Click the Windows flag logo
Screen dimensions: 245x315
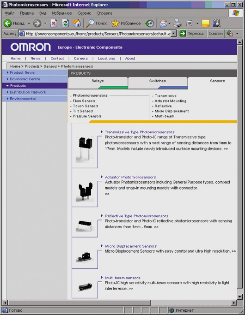[236, 13]
